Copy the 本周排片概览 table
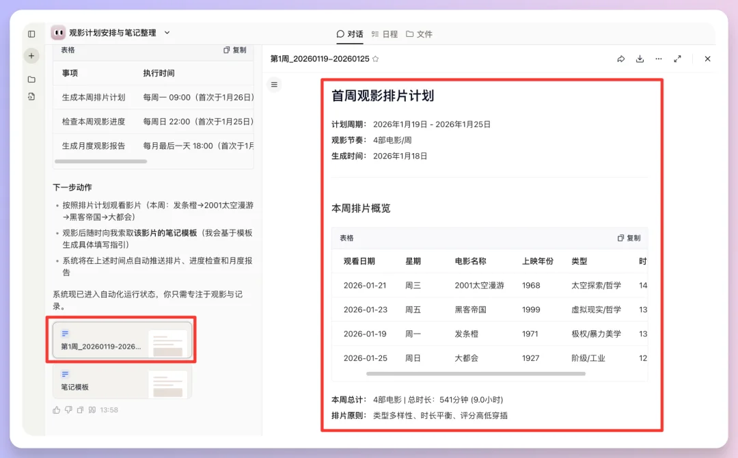 pos(629,237)
